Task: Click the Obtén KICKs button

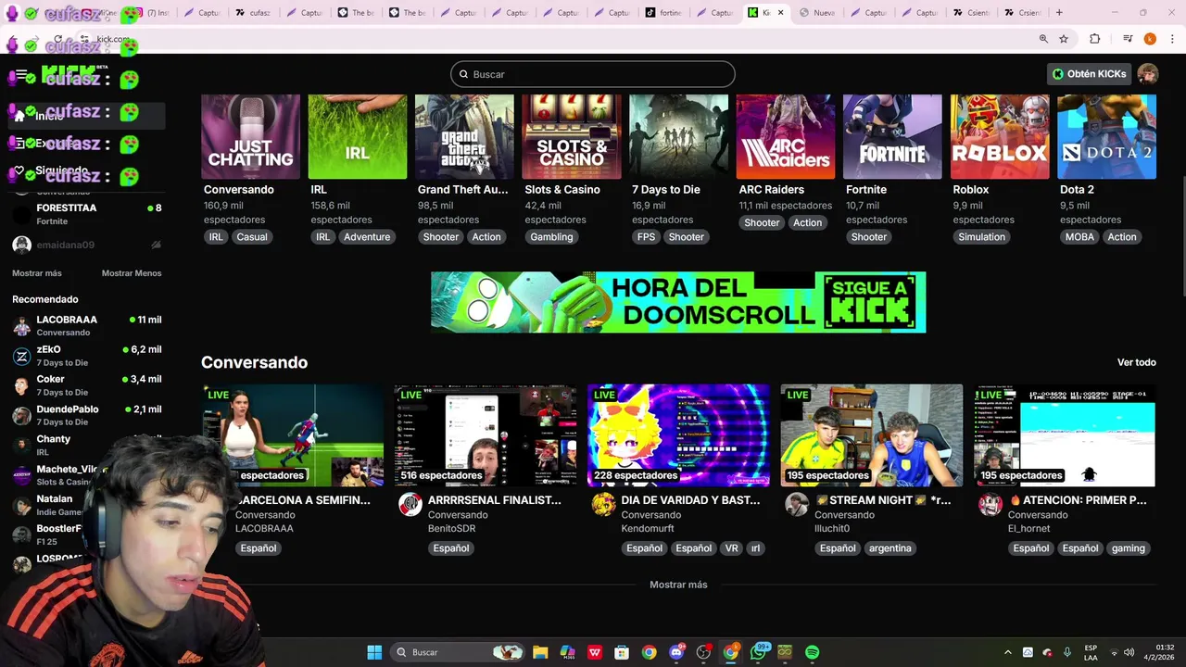Action: tap(1089, 74)
